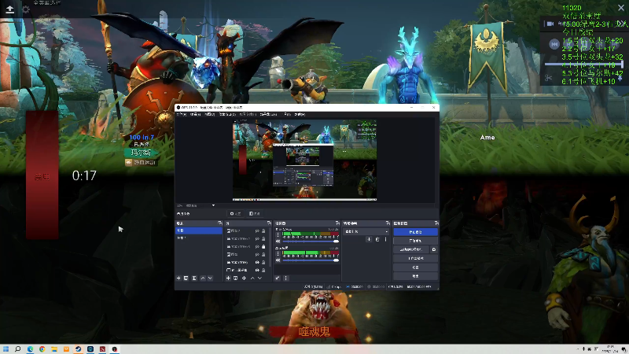The width and height of the screenshot is (629, 354).
Task: Click the seek slider in top-right overlay
Action: (x=583, y=65)
